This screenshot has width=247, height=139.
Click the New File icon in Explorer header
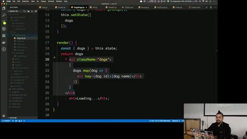tap(24, 11)
